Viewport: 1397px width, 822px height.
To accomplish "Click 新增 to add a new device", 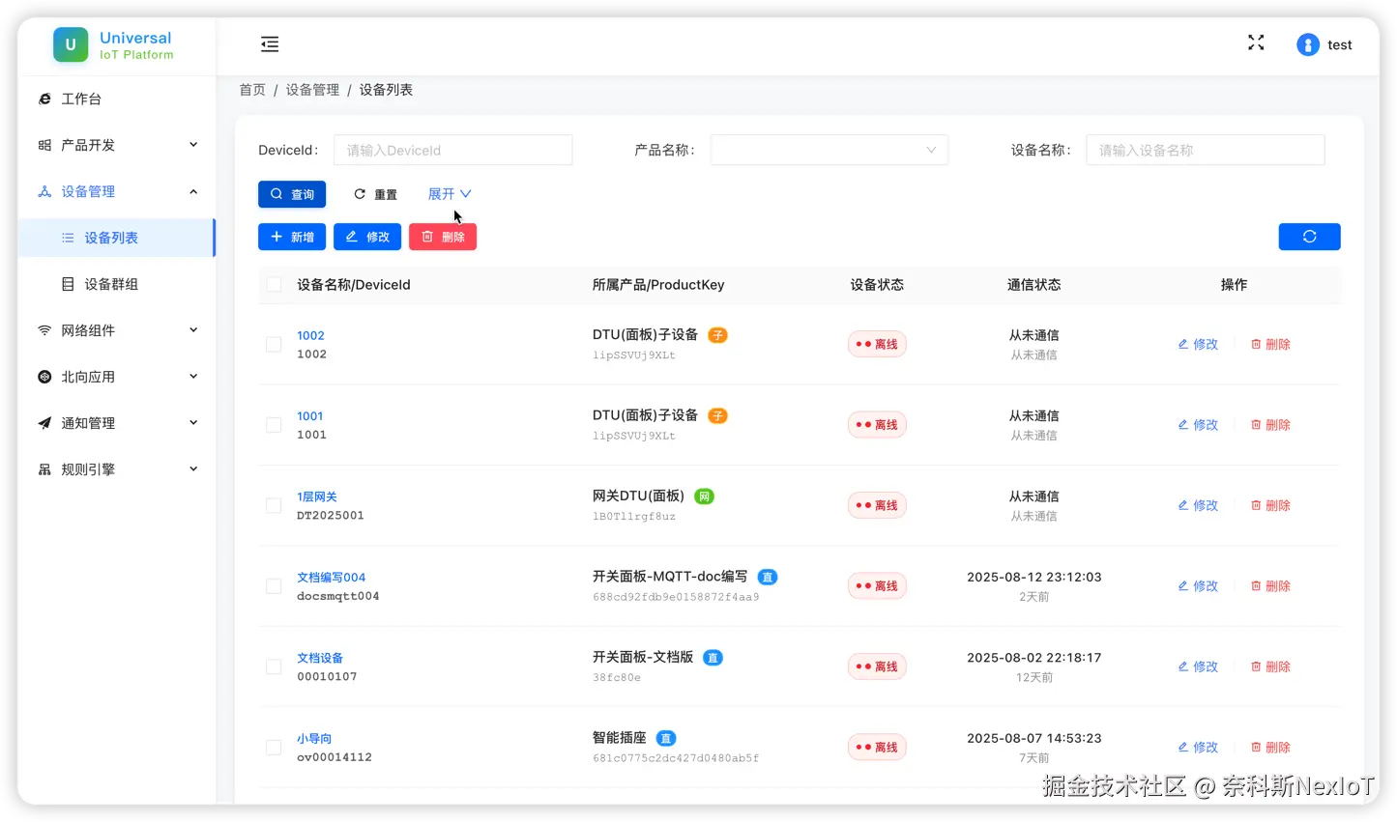I will [291, 236].
